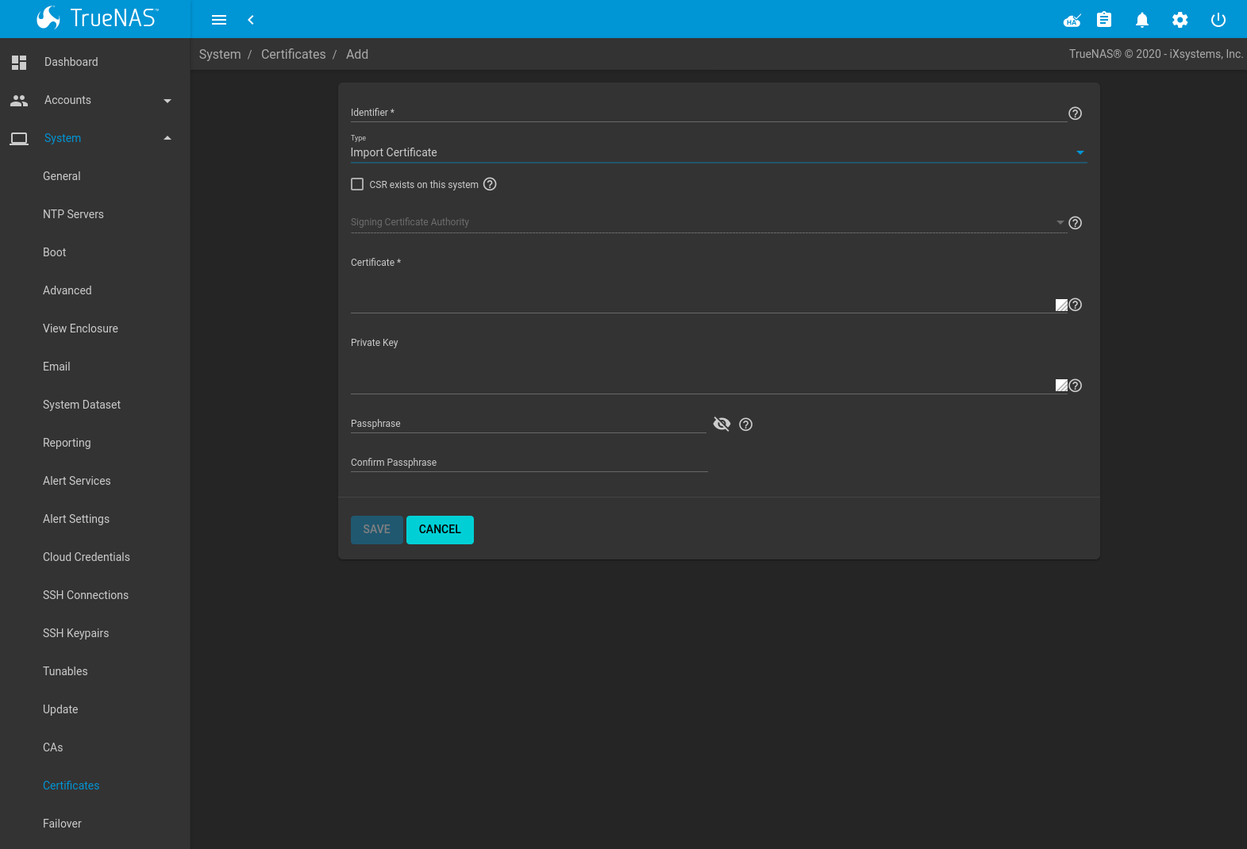1247x849 pixels.
Task: Open Tunables
Action: click(65, 671)
